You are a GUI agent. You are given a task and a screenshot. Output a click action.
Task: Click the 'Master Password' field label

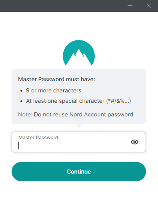38,138
